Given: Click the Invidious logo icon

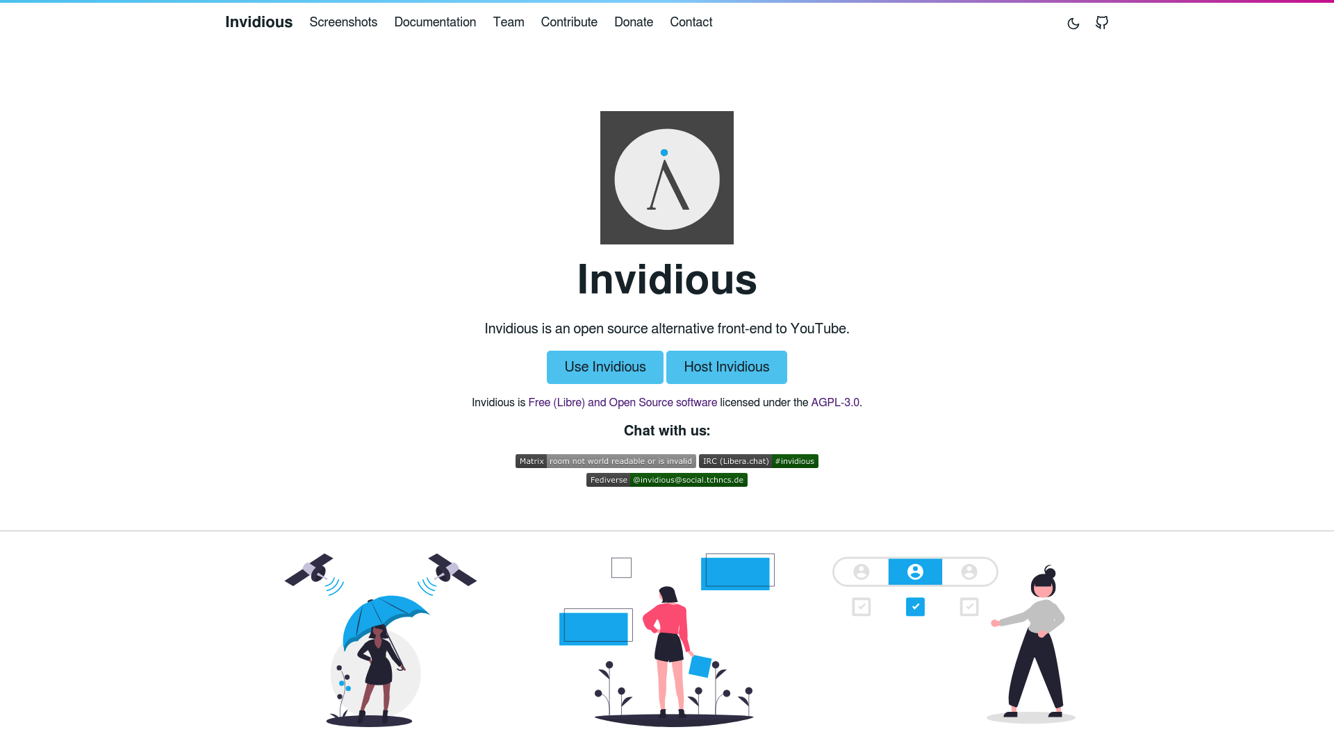Looking at the screenshot, I should [x=666, y=177].
